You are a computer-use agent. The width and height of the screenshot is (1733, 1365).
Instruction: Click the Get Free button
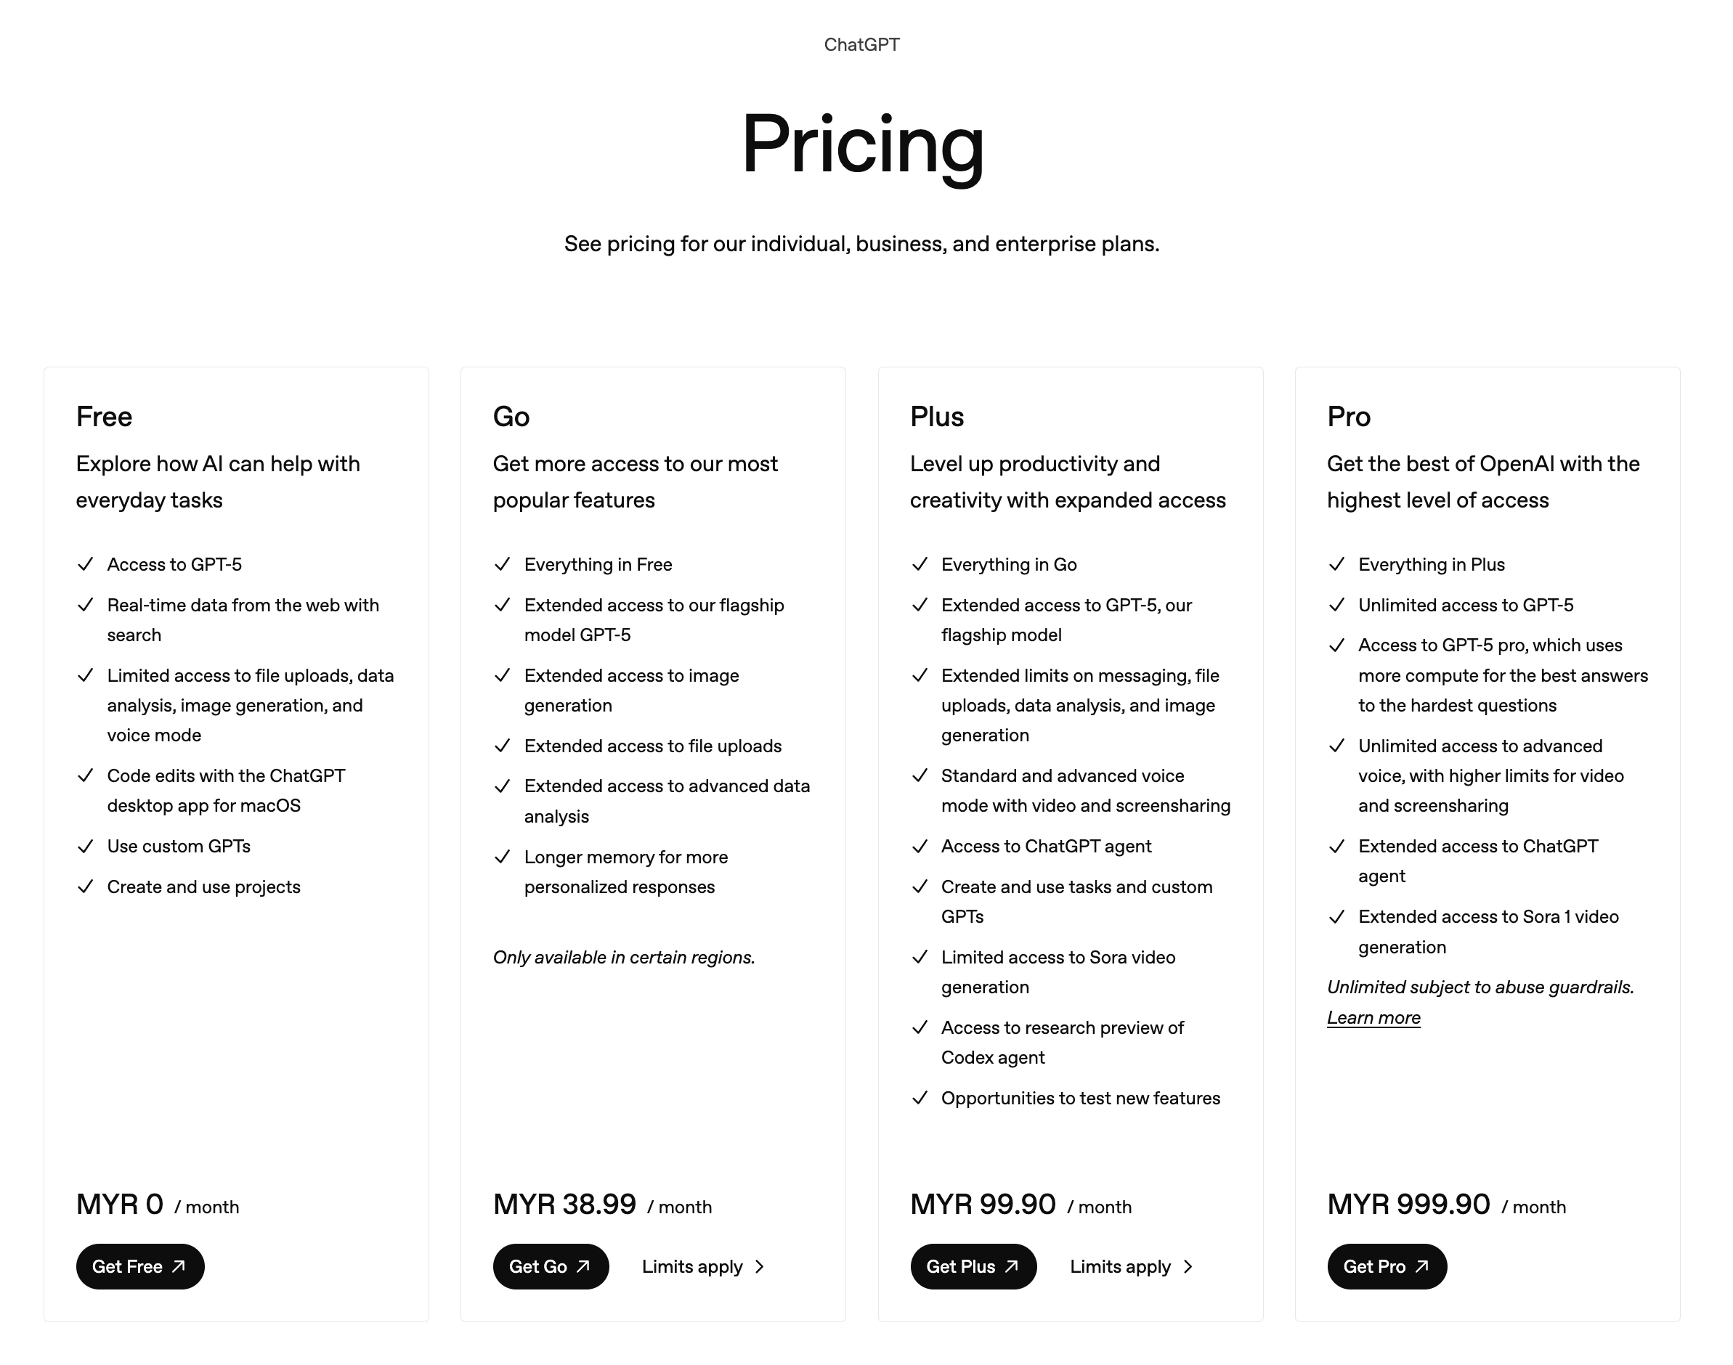(140, 1267)
